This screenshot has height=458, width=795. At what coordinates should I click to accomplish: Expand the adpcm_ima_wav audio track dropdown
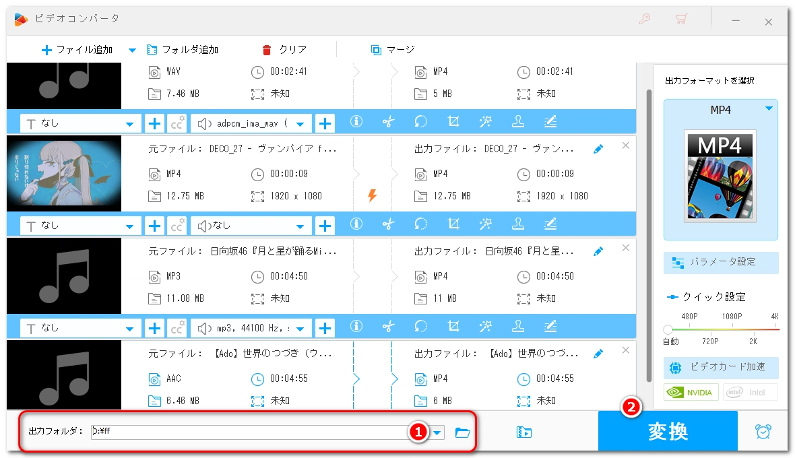(x=300, y=123)
